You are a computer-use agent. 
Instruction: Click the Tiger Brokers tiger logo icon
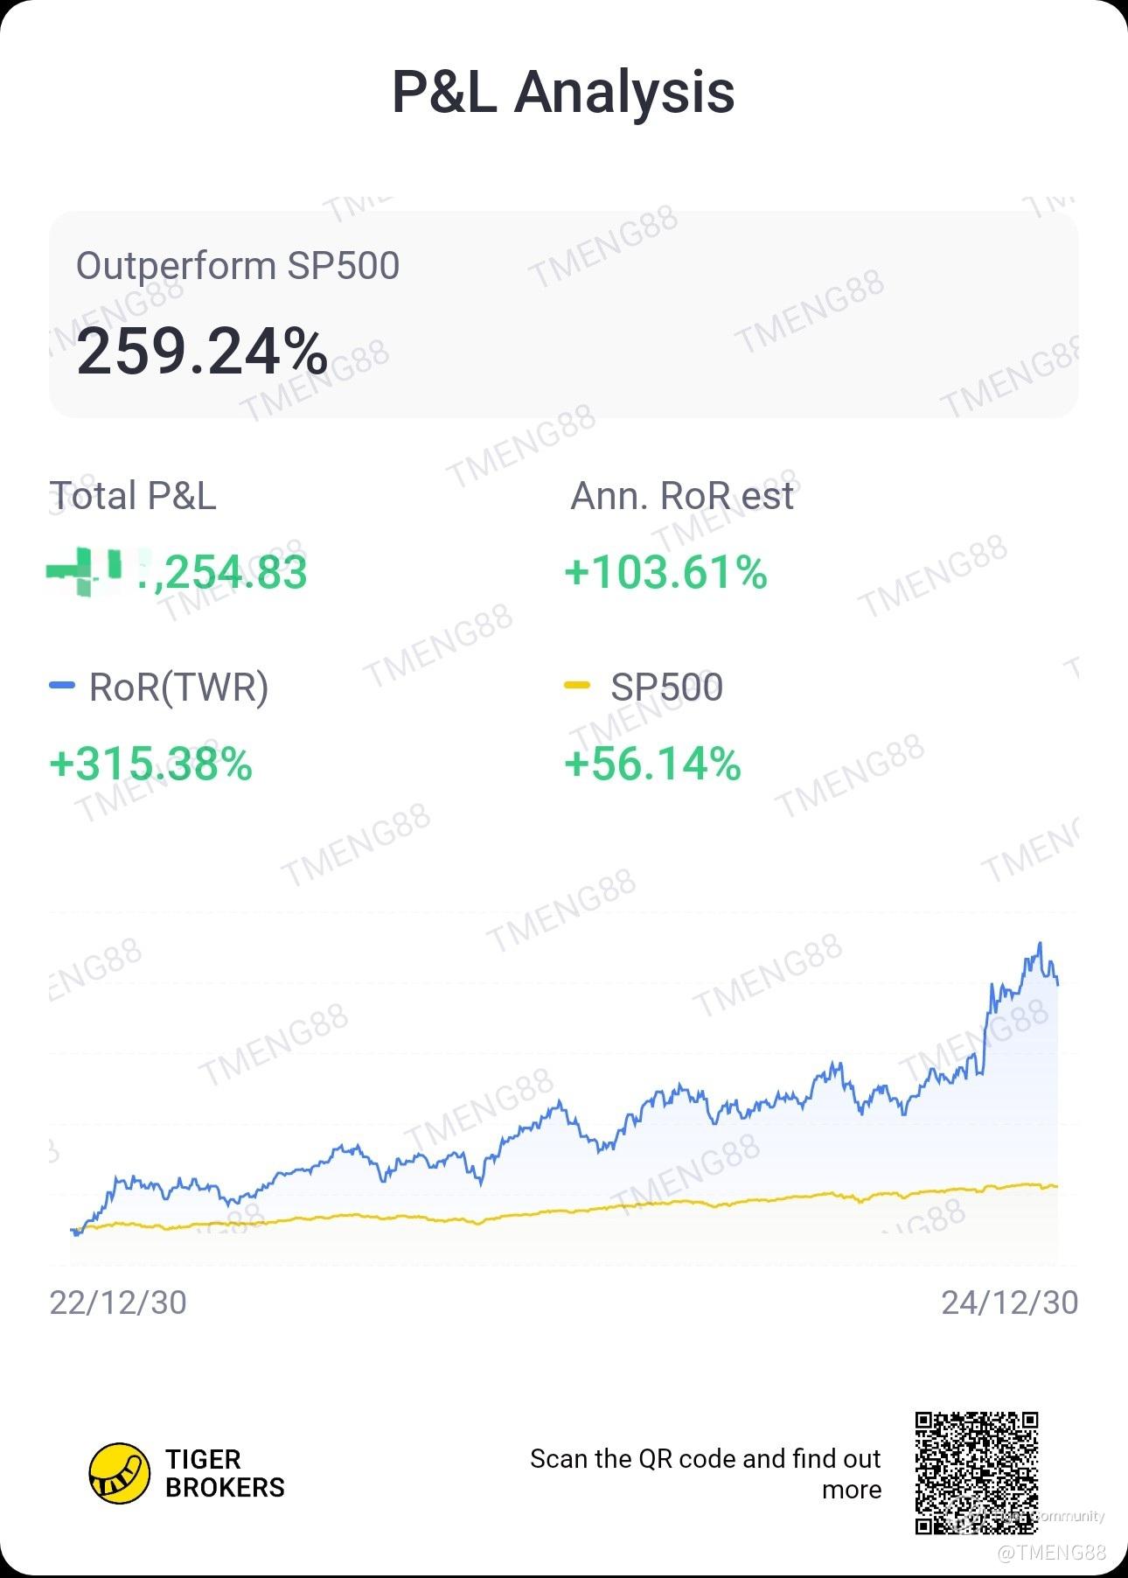pyautogui.click(x=119, y=1474)
